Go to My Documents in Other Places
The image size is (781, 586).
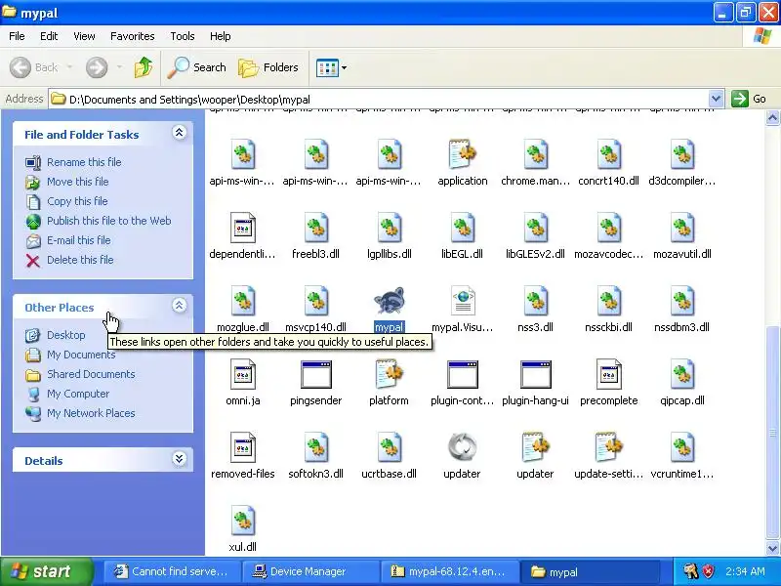[81, 355]
